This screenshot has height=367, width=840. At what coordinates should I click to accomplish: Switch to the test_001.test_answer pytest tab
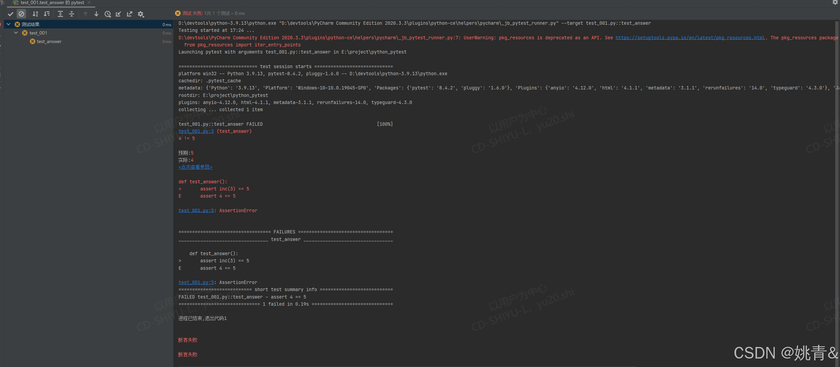tap(52, 3)
